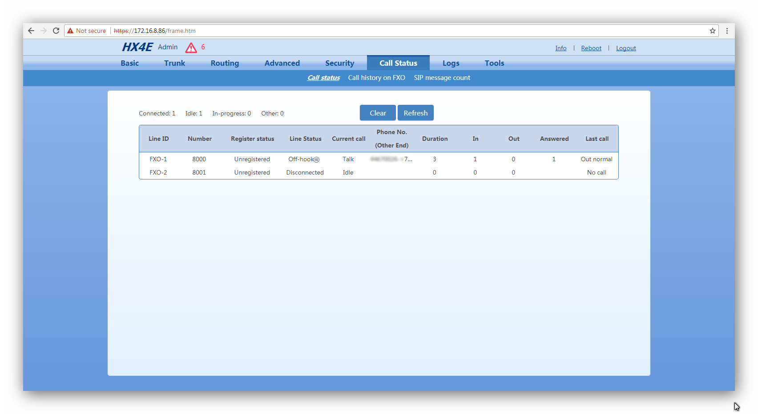The height and width of the screenshot is (414, 758).
Task: Click the browser forward arrow
Action: click(44, 31)
